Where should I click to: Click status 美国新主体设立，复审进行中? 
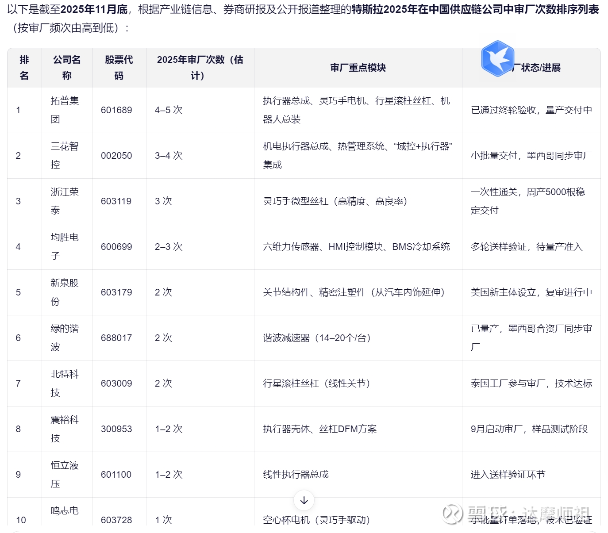click(531, 292)
